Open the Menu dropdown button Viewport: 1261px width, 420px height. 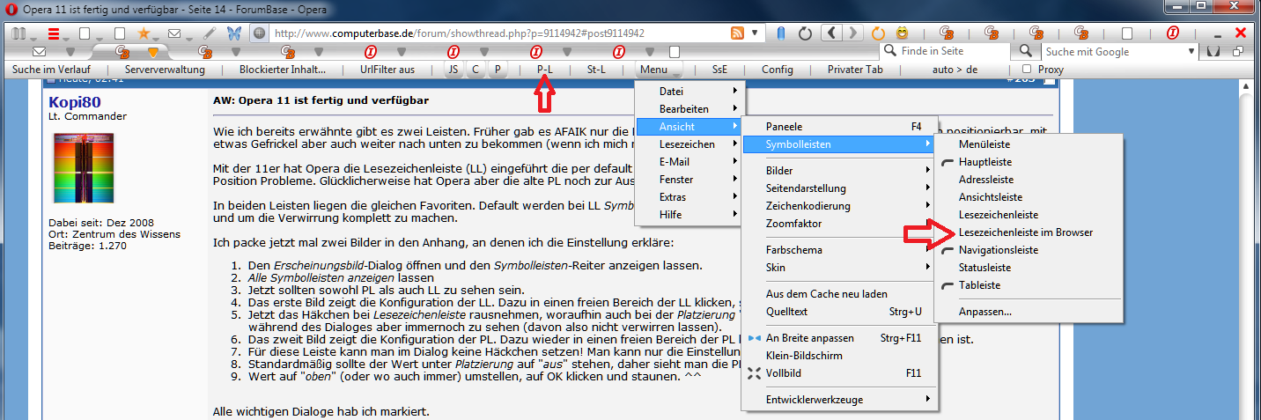(660, 69)
